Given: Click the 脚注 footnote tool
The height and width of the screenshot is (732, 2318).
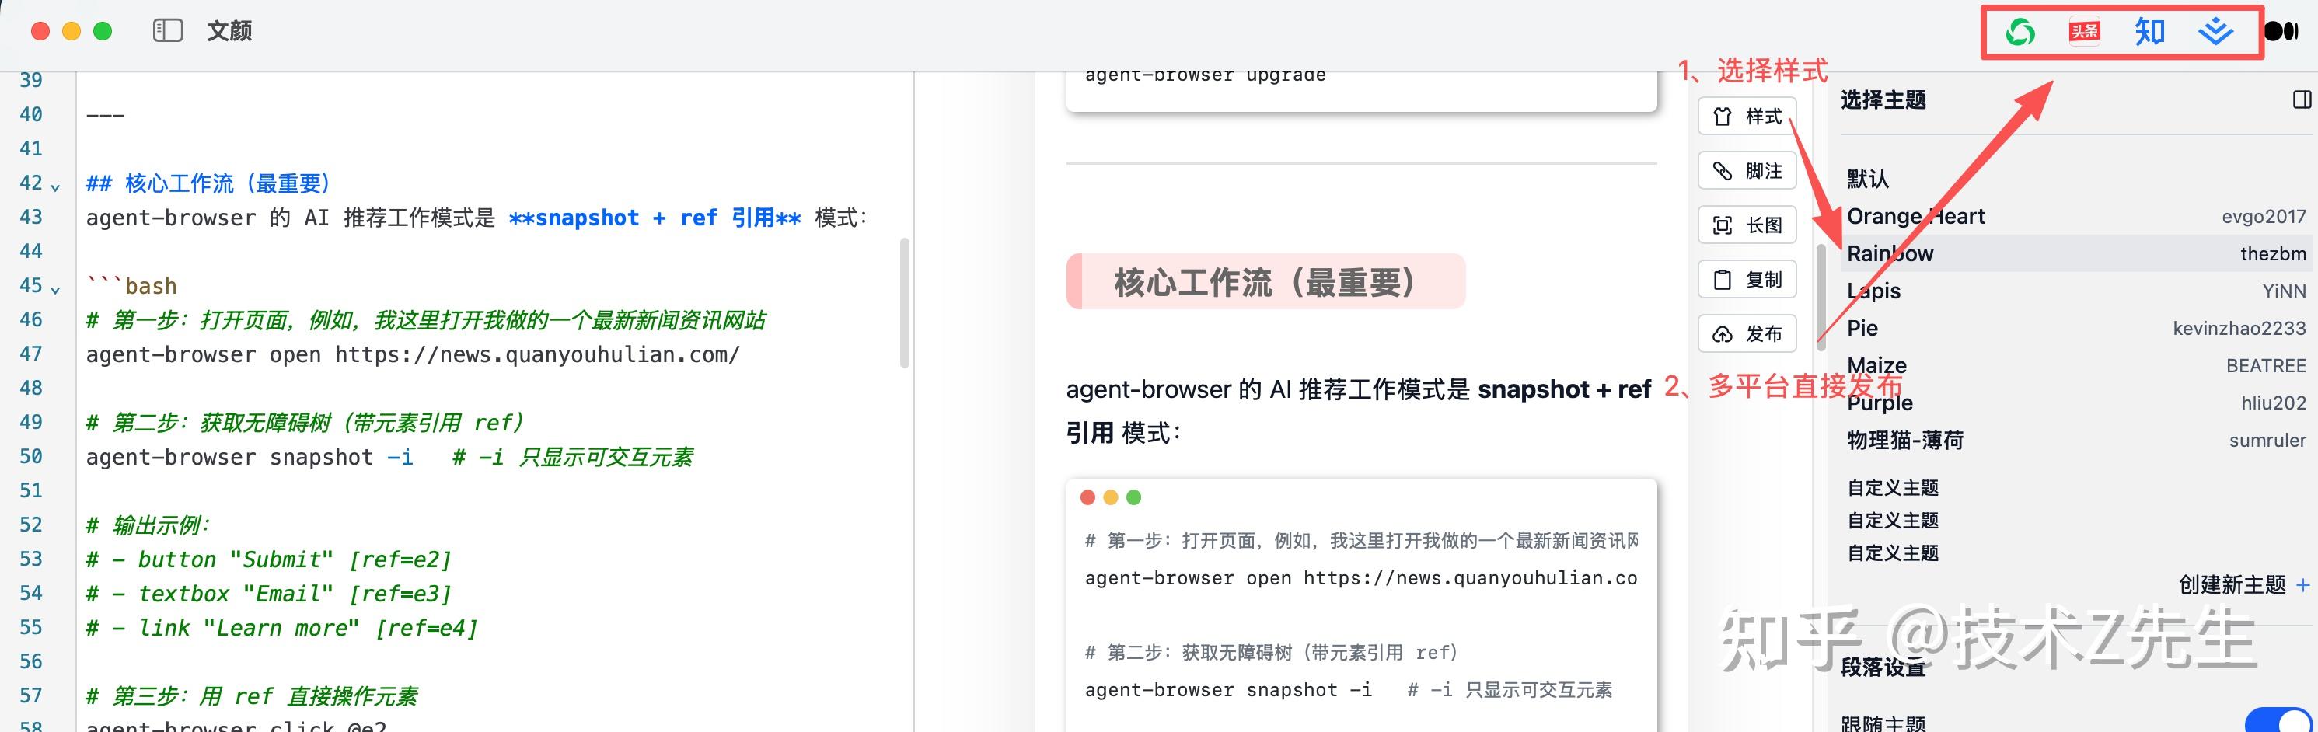Looking at the screenshot, I should click(x=1747, y=170).
